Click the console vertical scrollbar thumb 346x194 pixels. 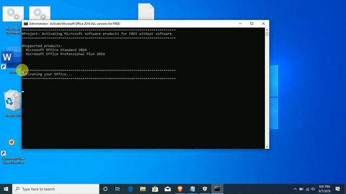[267, 34]
